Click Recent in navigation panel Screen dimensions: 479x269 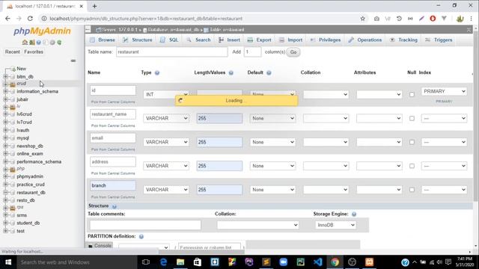[x=13, y=52]
